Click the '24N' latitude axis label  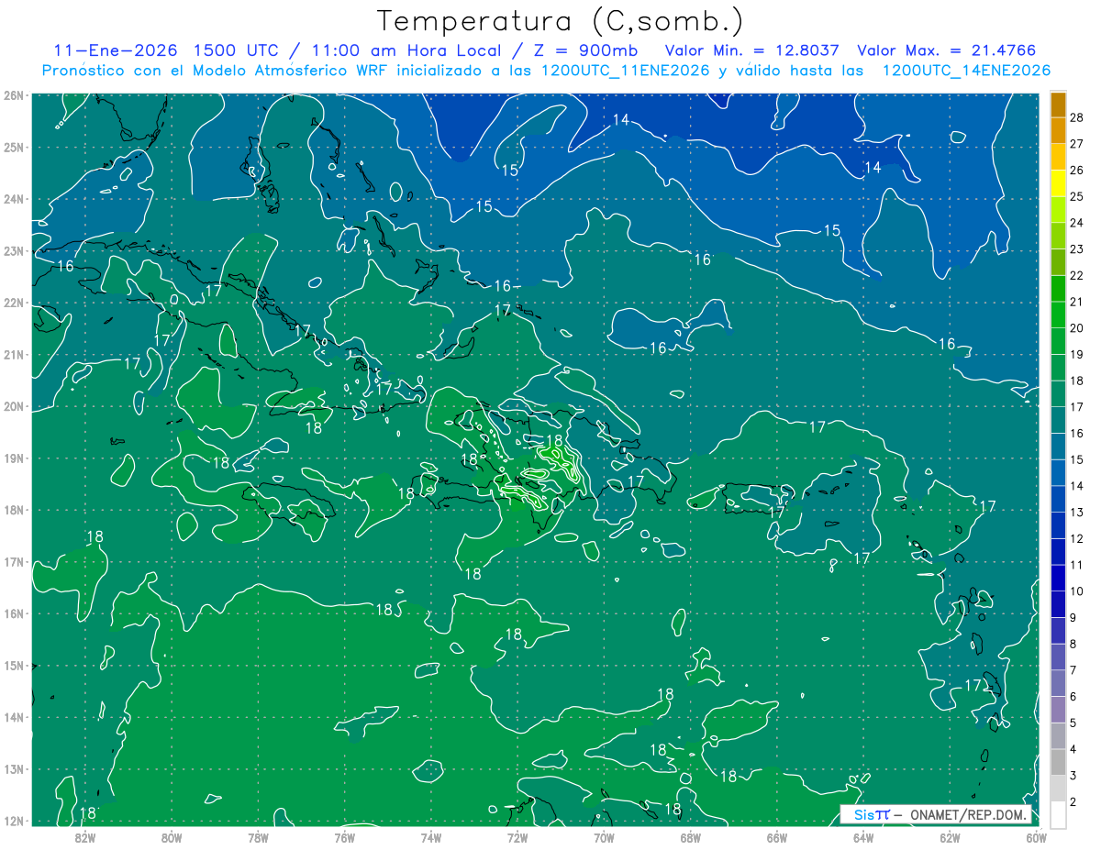point(14,199)
